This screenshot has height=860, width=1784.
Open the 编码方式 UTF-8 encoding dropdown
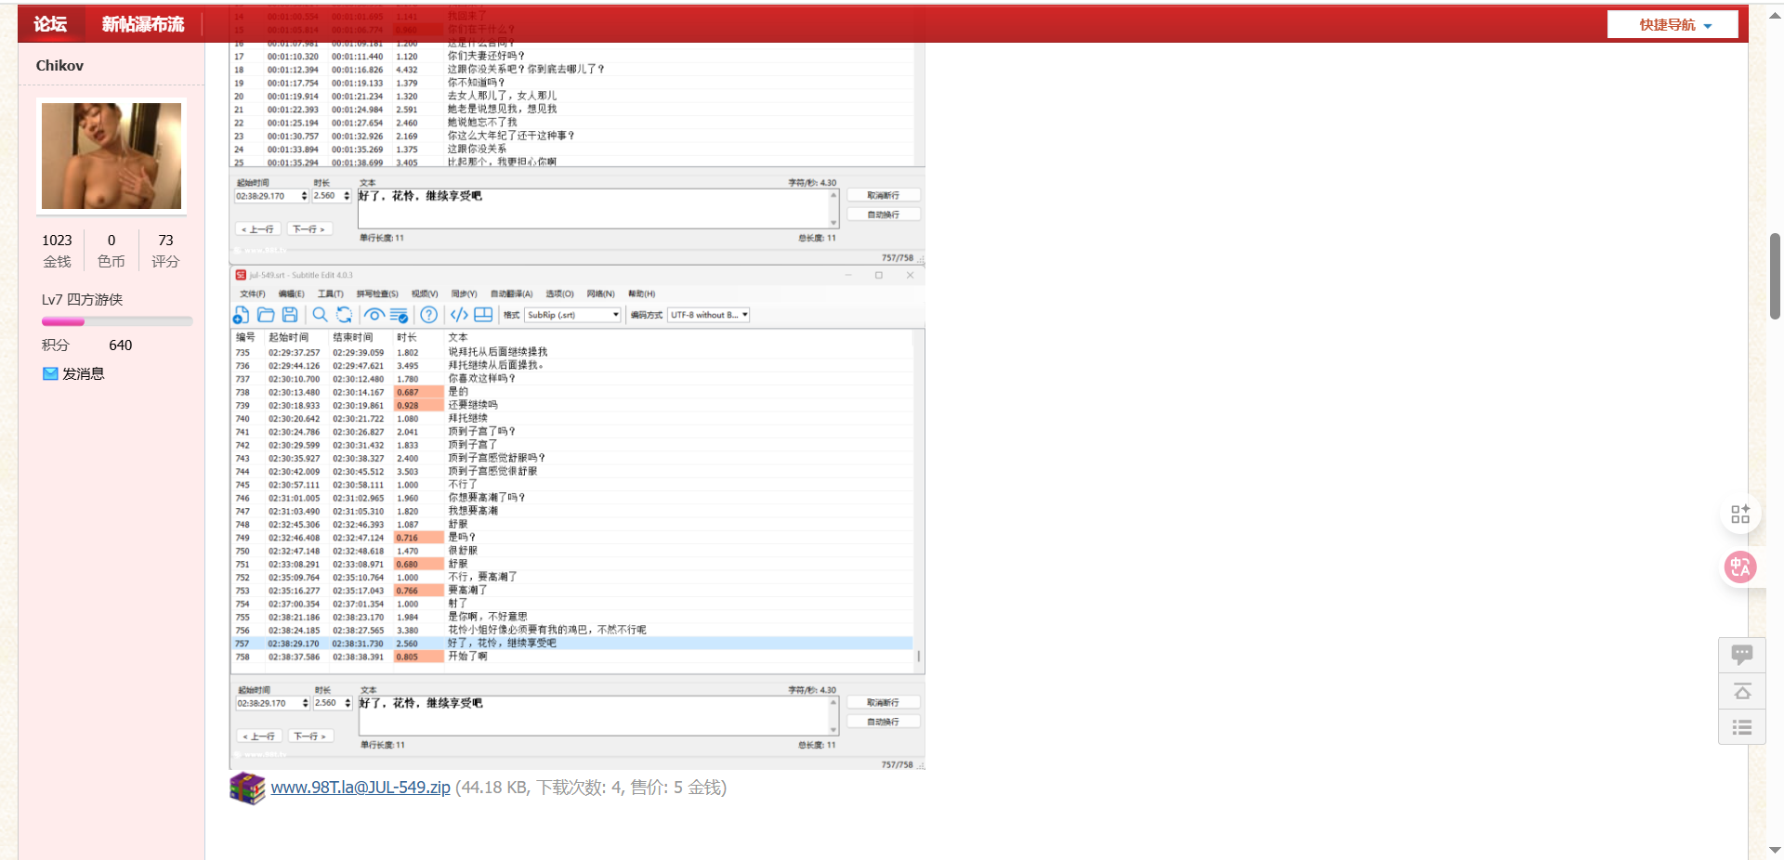(709, 315)
